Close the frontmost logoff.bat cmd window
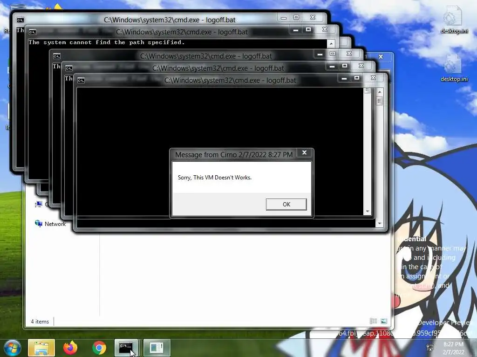The height and width of the screenshot is (357, 477). point(373,78)
